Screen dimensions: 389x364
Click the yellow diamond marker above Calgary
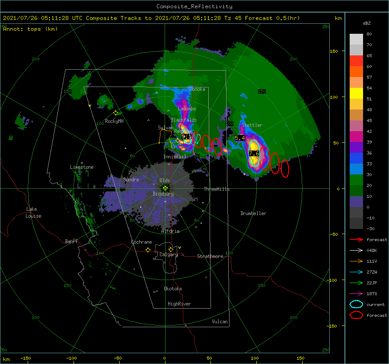pyautogui.click(x=171, y=249)
